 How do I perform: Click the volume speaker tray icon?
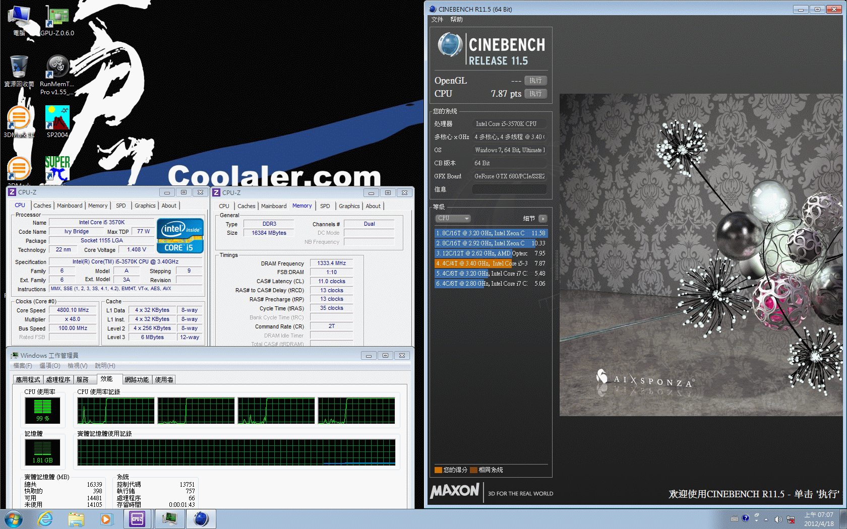click(778, 519)
